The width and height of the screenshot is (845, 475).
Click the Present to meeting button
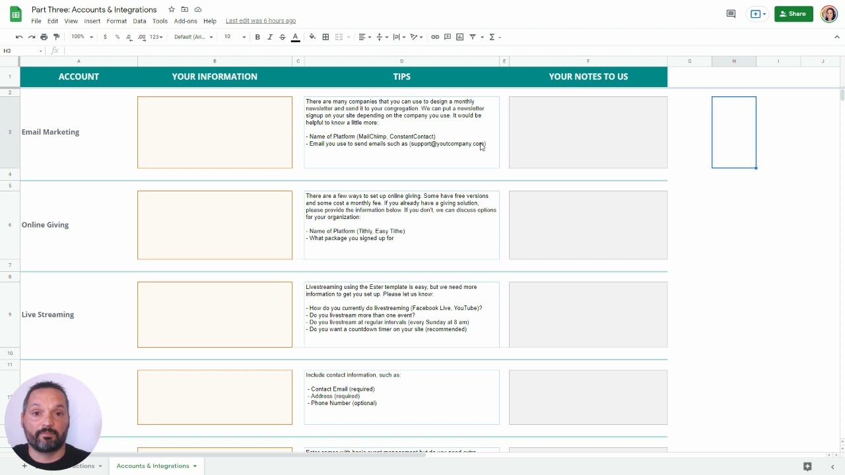[758, 14]
